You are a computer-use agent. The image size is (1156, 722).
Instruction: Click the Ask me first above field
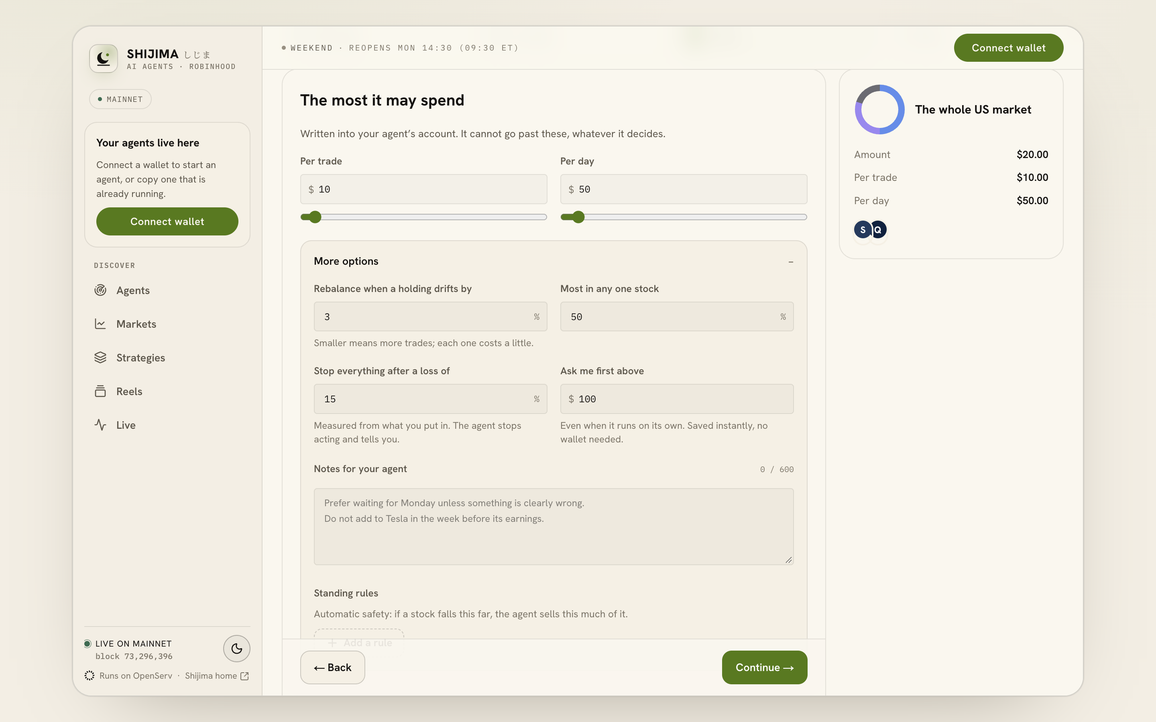[677, 399]
